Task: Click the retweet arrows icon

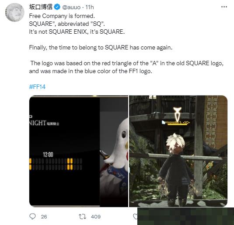Action: [x=82, y=217]
